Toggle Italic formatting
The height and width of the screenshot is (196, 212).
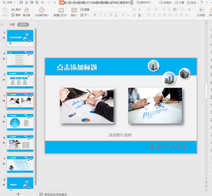click(100, 15)
